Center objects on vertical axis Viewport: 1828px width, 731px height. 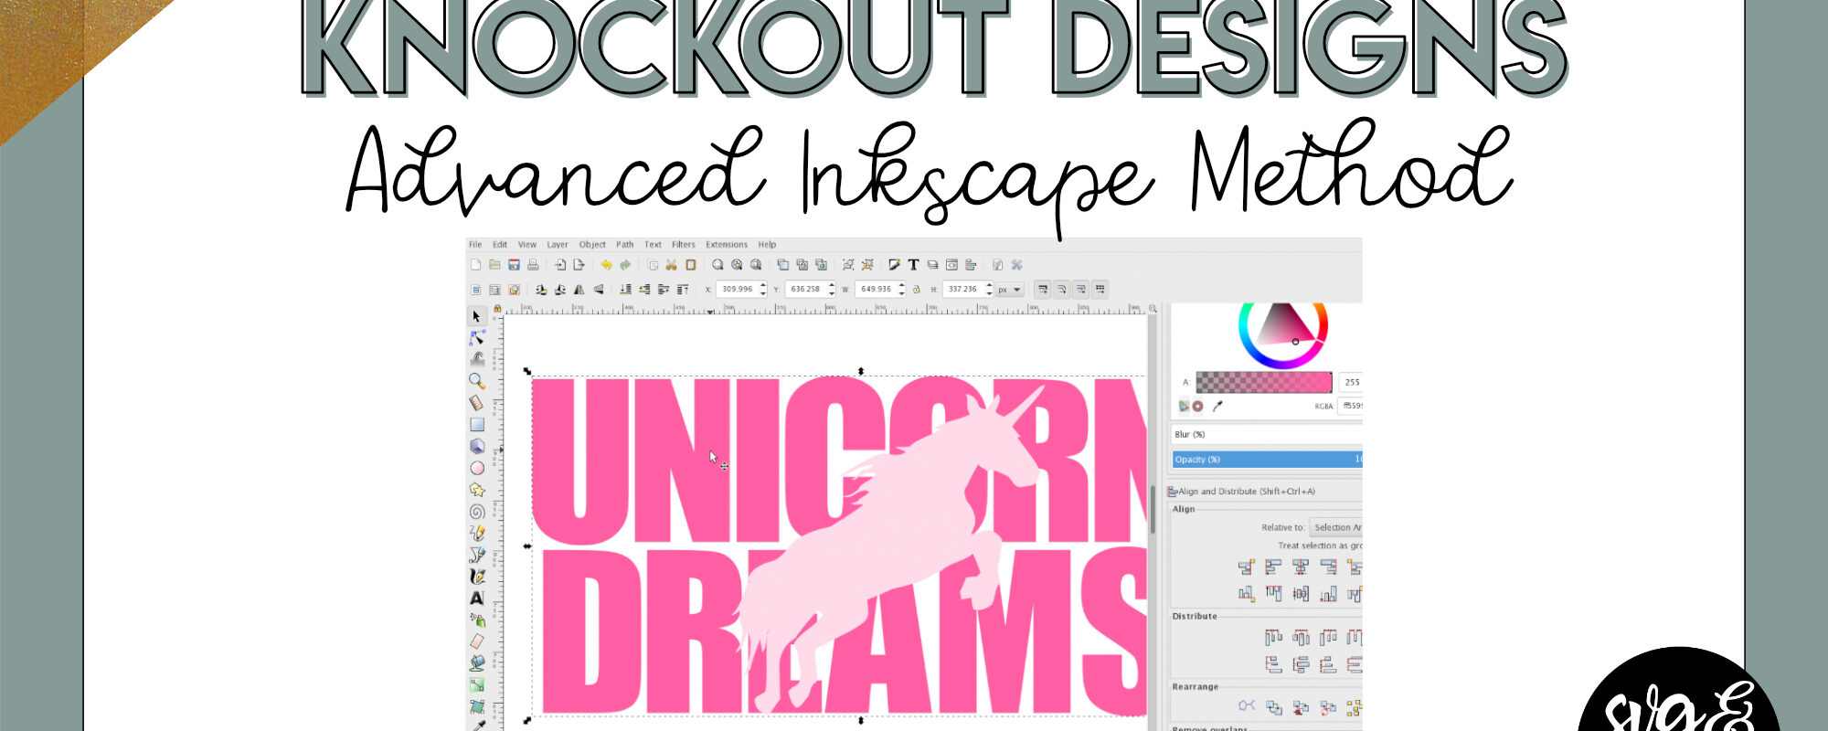click(1301, 567)
